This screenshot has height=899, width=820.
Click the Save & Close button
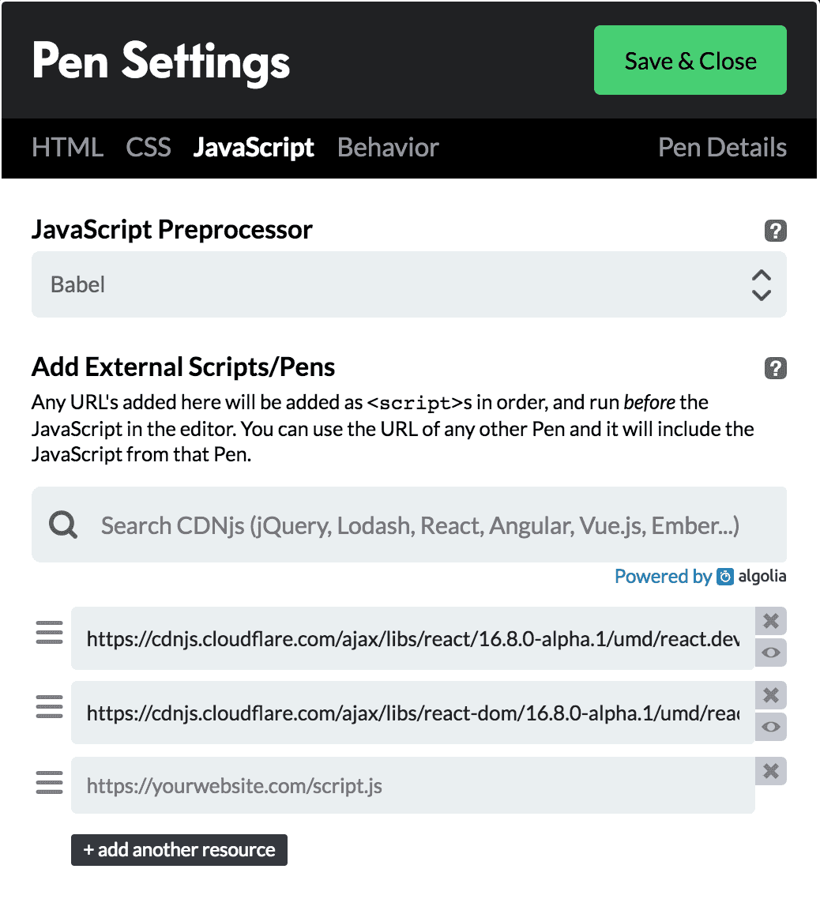(x=690, y=60)
